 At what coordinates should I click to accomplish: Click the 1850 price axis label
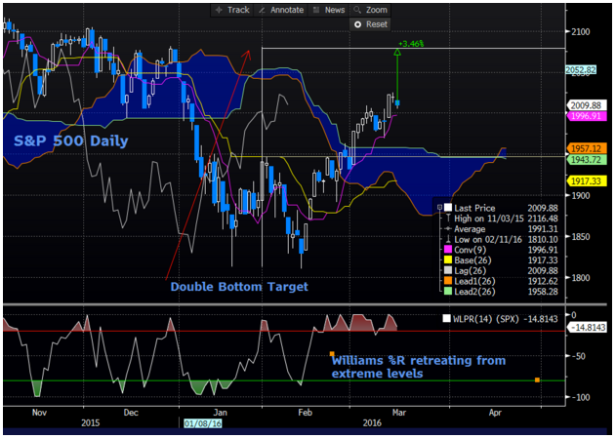click(x=581, y=237)
